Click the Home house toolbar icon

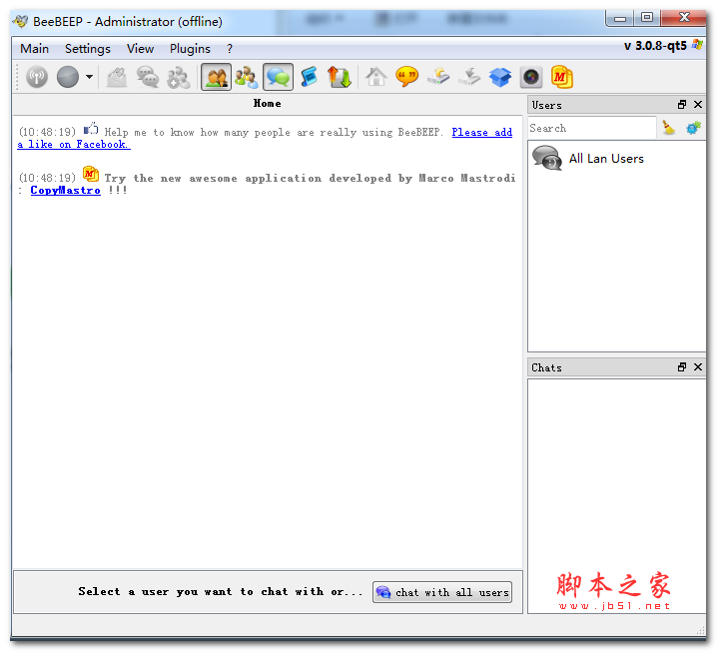pyautogui.click(x=375, y=76)
